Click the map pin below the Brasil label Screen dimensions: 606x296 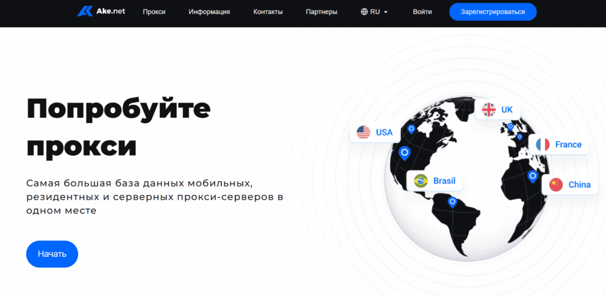[452, 202]
